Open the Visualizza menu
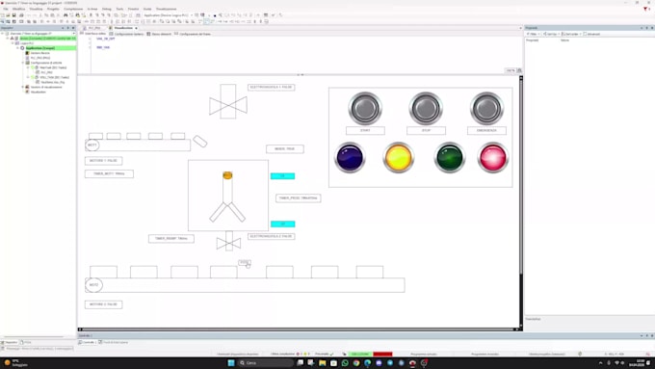The width and height of the screenshot is (655, 369). pyautogui.click(x=36, y=9)
